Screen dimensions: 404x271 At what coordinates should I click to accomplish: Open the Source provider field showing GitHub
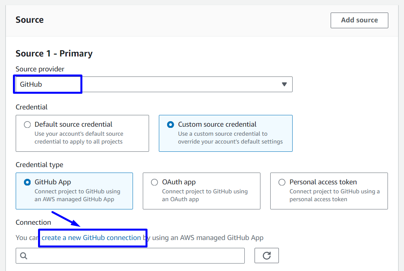pos(153,84)
